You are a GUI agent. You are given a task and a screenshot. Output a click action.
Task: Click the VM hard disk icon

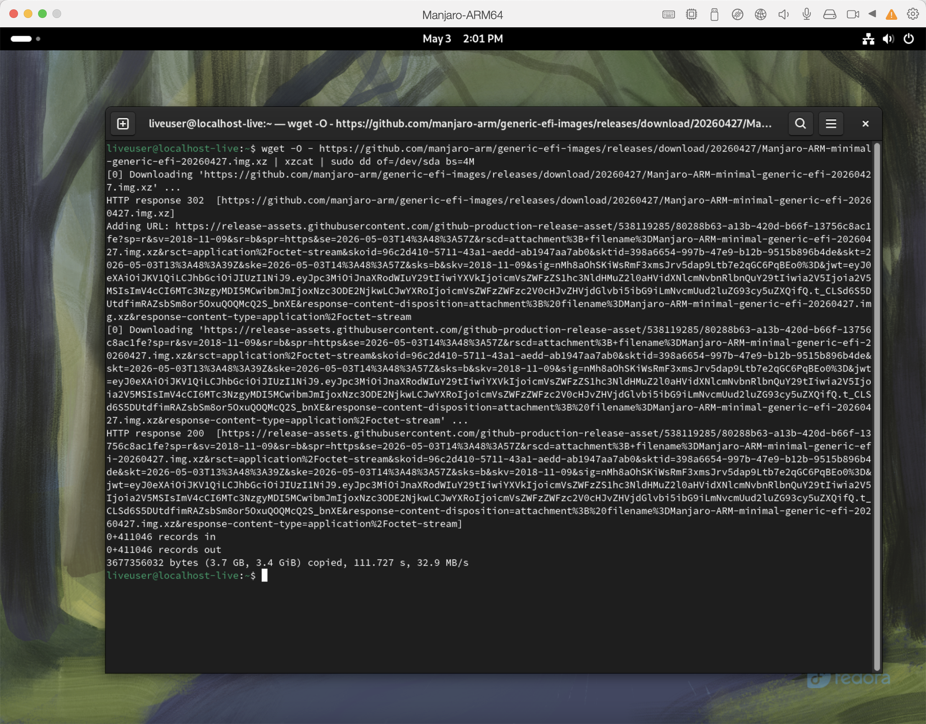[829, 15]
